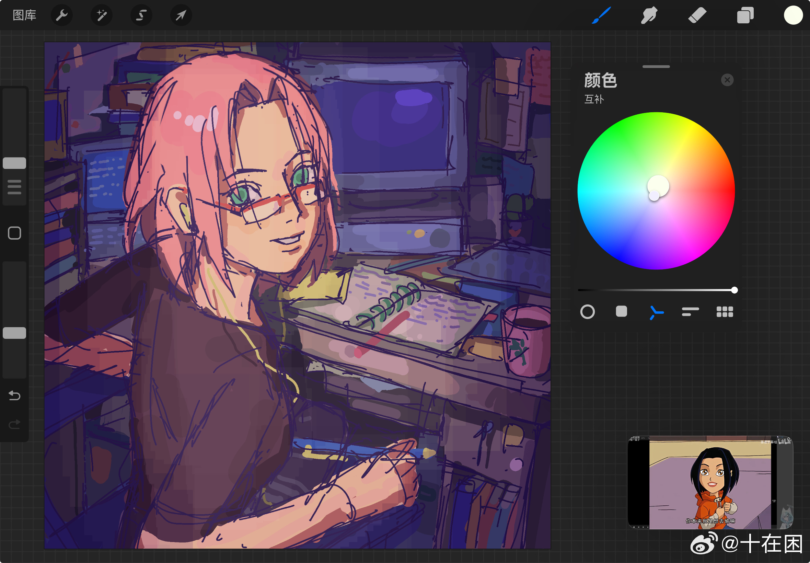Select the Selection S-shaped tool
This screenshot has height=563, width=810.
(x=141, y=15)
